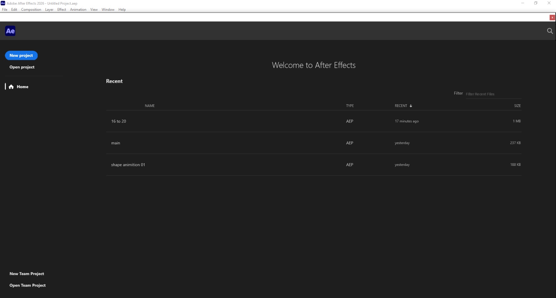The image size is (556, 298).
Task: Click Open Team Project
Action: click(x=27, y=285)
